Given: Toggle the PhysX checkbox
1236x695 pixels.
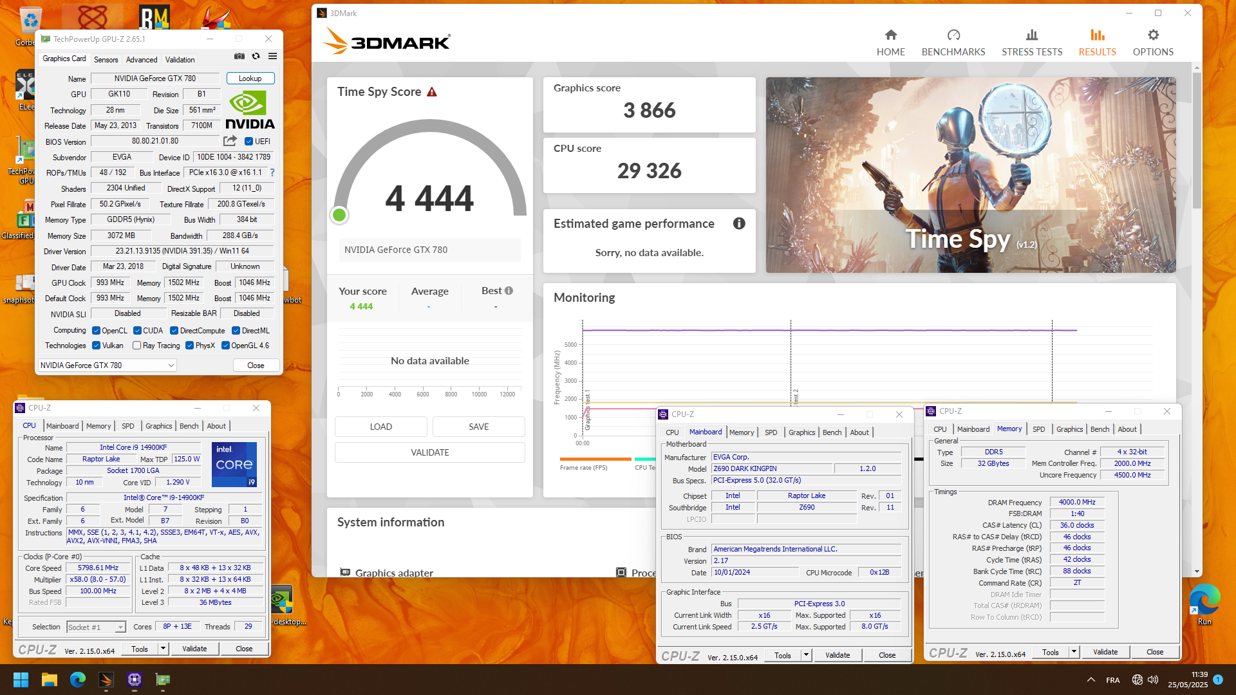Looking at the screenshot, I should point(189,346).
